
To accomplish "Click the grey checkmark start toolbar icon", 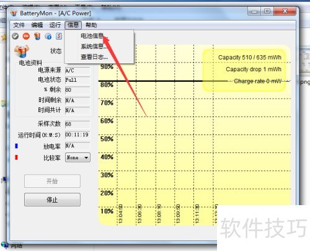I will tap(15, 36).
